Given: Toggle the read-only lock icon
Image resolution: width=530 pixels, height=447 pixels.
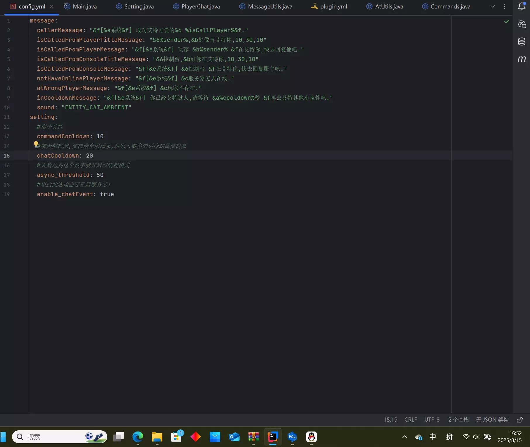Looking at the screenshot, I should click(520, 420).
